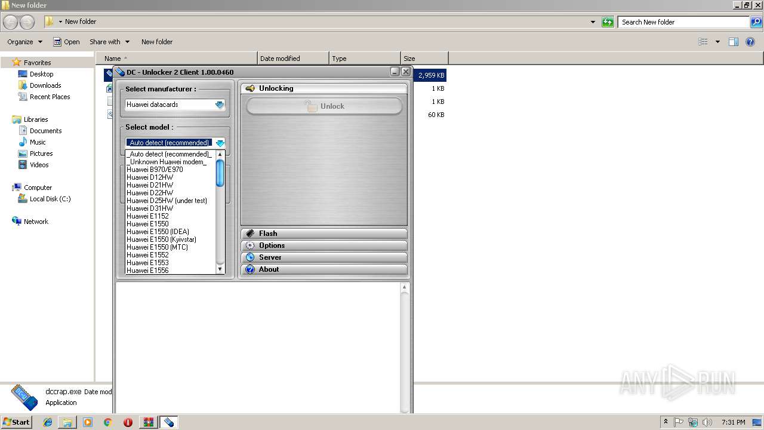Open the view options dropdown arrow

(717, 42)
